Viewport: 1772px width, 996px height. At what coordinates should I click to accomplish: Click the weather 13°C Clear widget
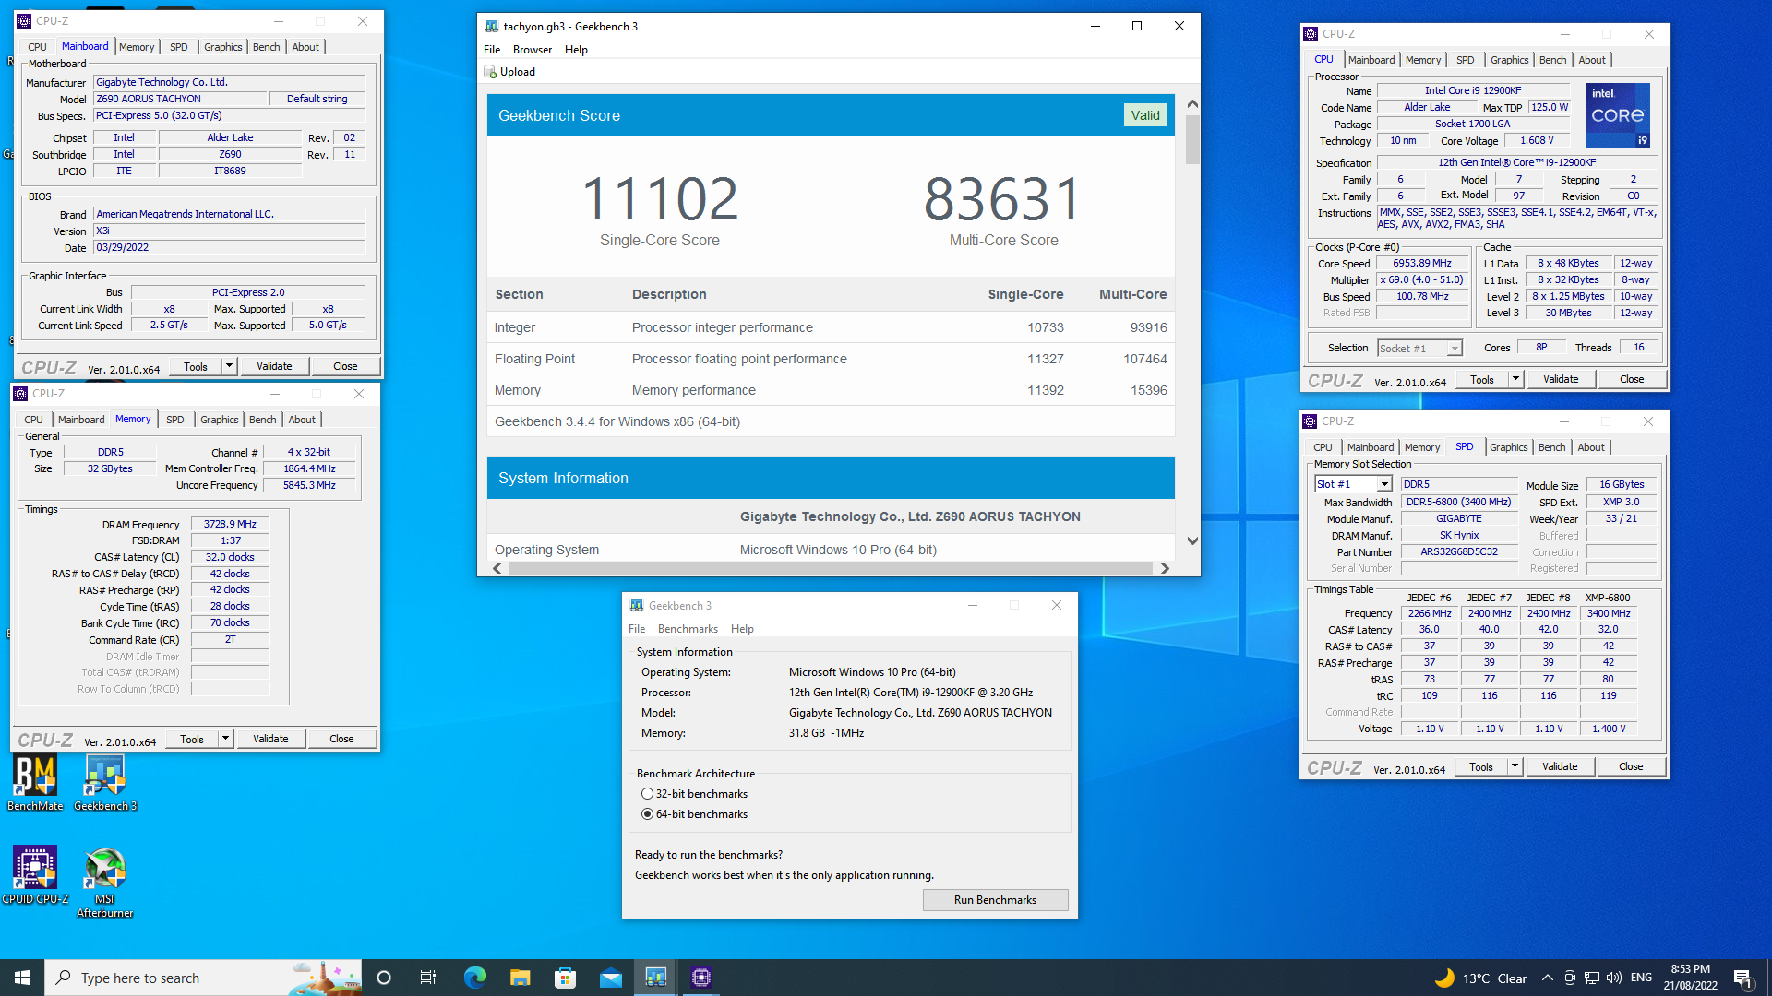pos(1482,978)
